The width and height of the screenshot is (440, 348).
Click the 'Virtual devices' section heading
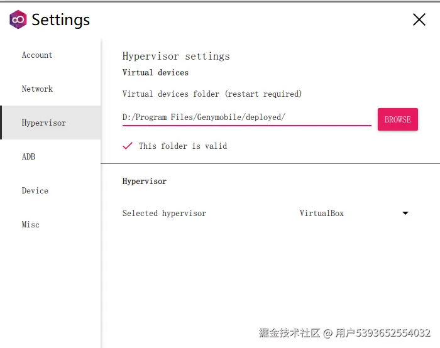point(155,73)
